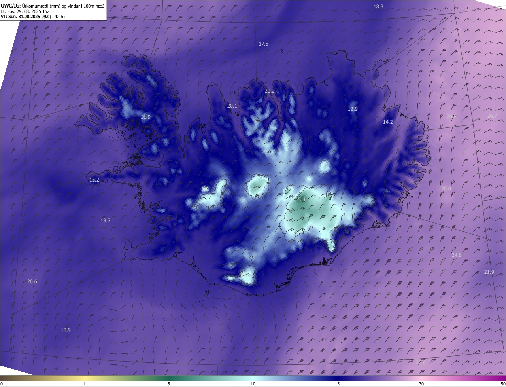Click the color scale tick labelled 0

2,384
